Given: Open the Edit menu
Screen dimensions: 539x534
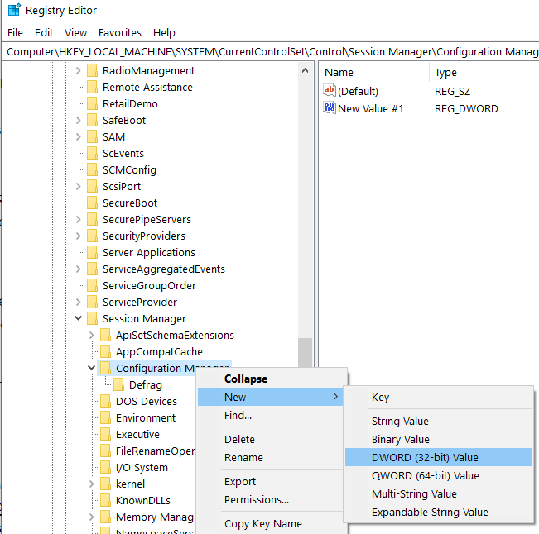Looking at the screenshot, I should pos(44,32).
